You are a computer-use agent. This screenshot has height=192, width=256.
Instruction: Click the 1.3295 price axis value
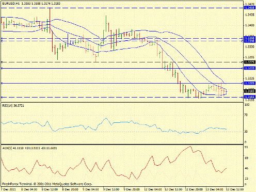pyautogui.click(x=250, y=57)
